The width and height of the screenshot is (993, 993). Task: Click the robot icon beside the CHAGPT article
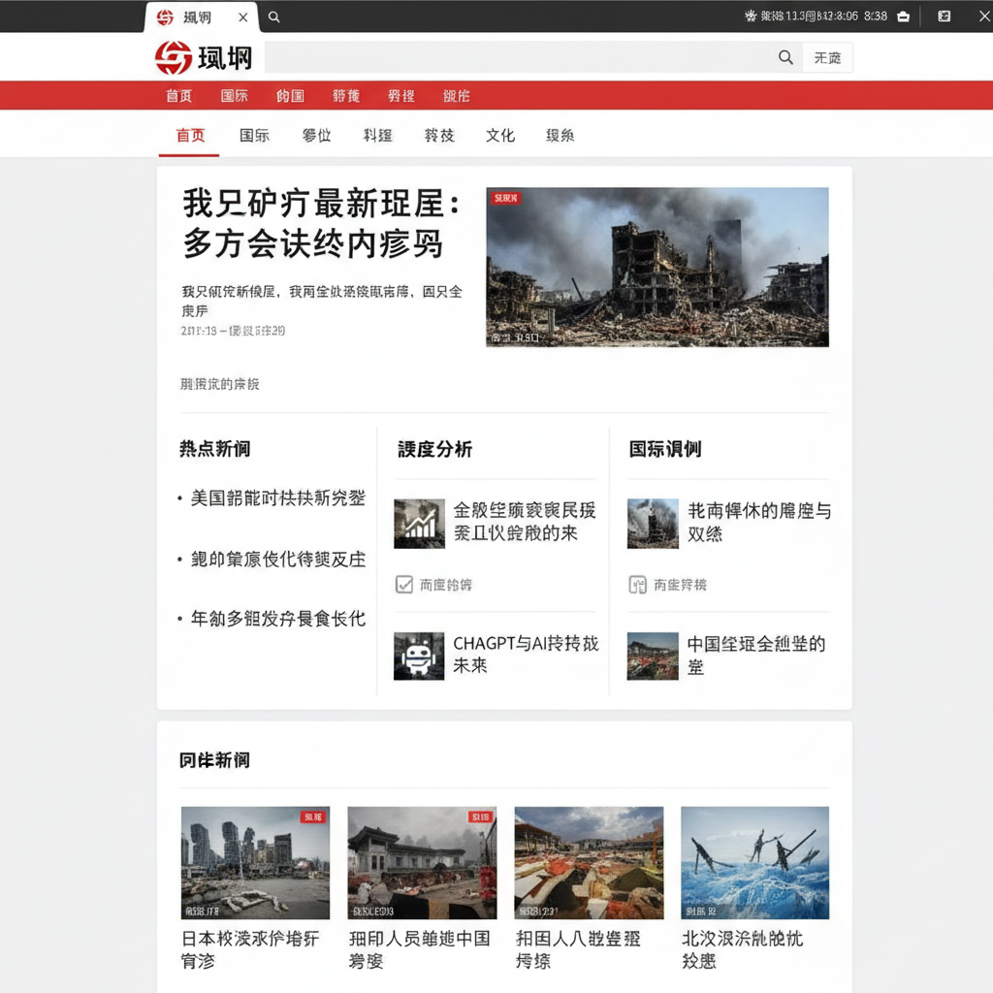click(418, 656)
